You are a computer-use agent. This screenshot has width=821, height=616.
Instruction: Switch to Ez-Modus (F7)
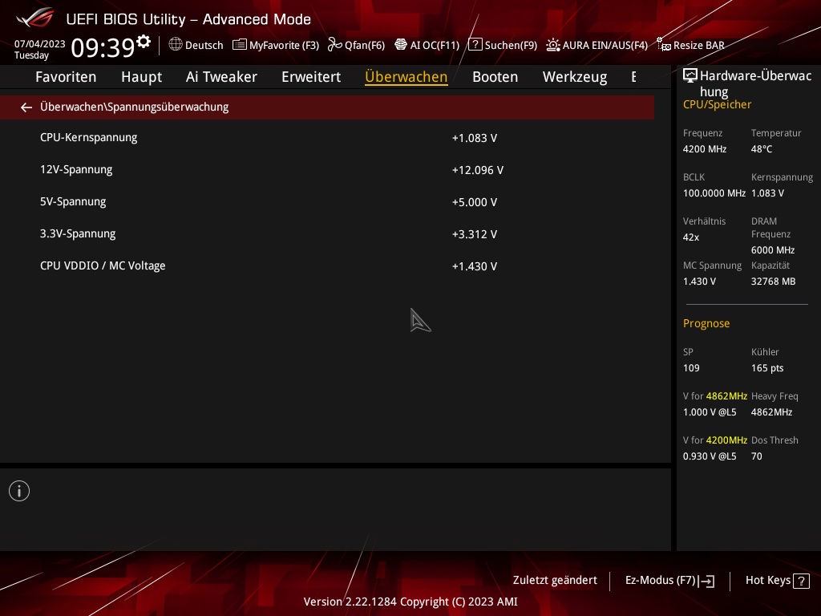661,581
